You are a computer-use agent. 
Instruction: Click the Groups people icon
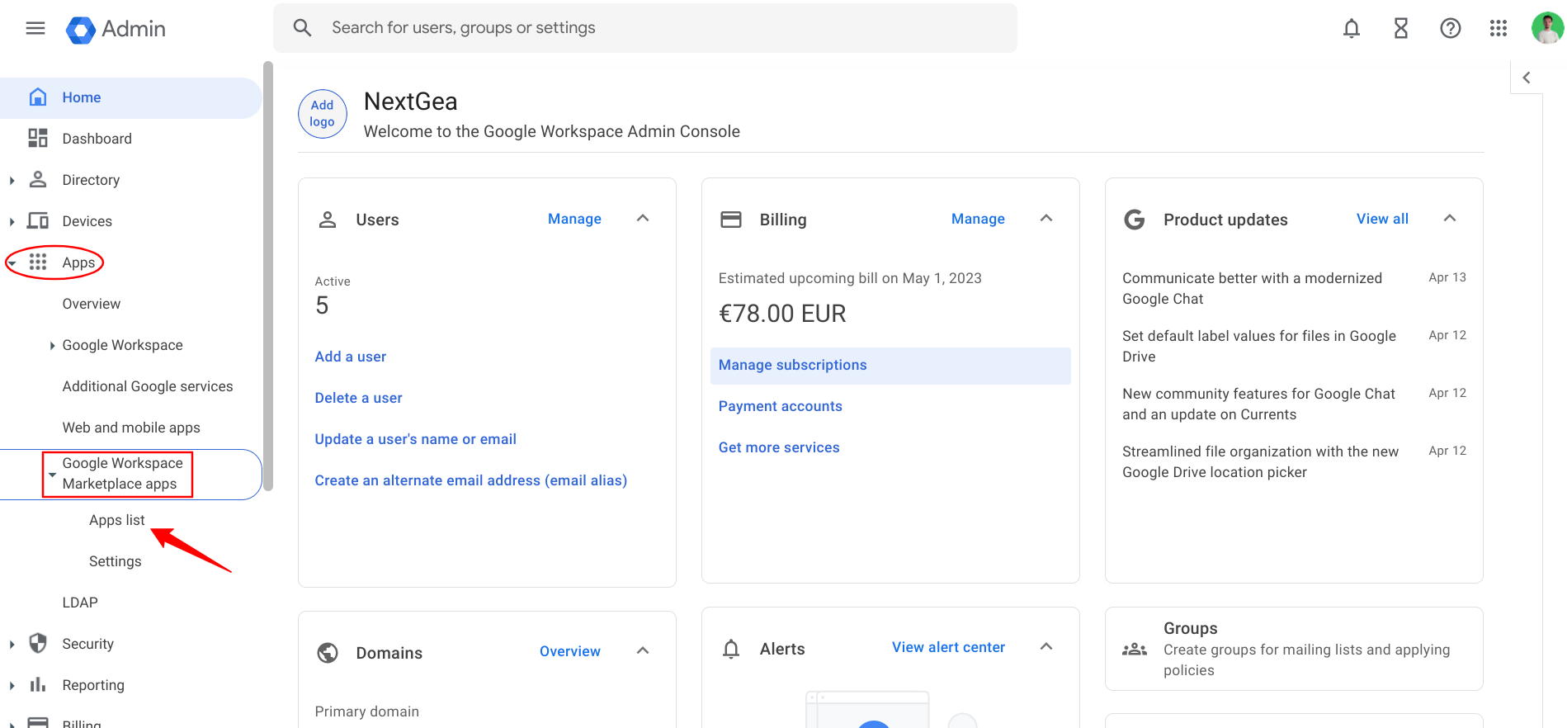click(1135, 650)
